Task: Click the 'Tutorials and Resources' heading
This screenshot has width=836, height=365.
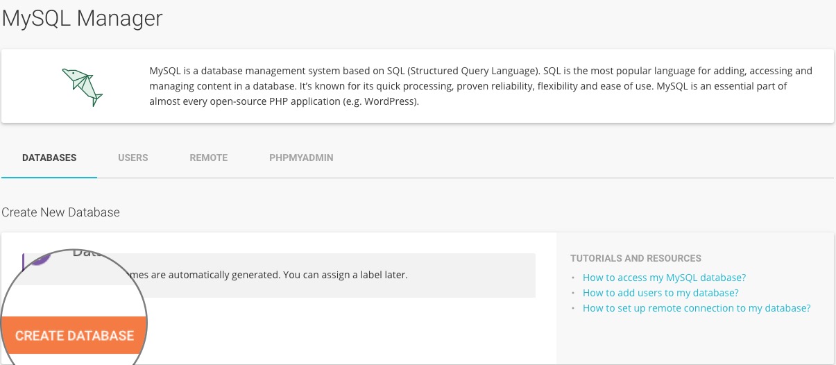Action: (x=635, y=258)
